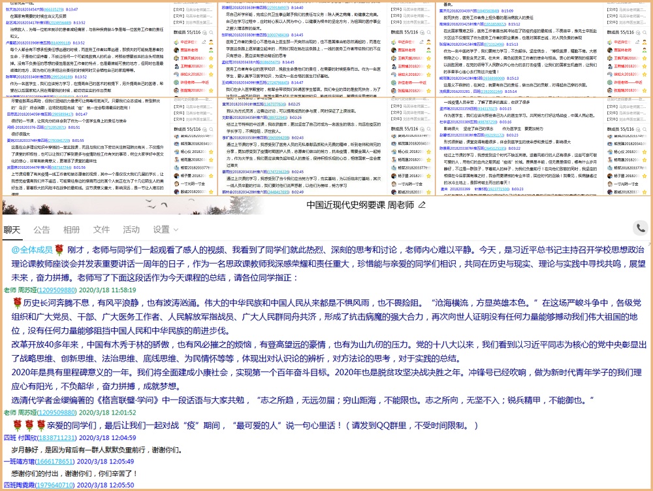Click 群成员 55/116 header in 8:15:09 panel
Viewport: 653px width, 491px height.
tap(620, 33)
